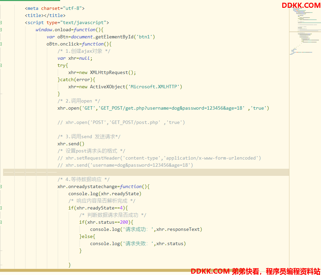Click the 'var xhr=null;' line

(x=75, y=58)
